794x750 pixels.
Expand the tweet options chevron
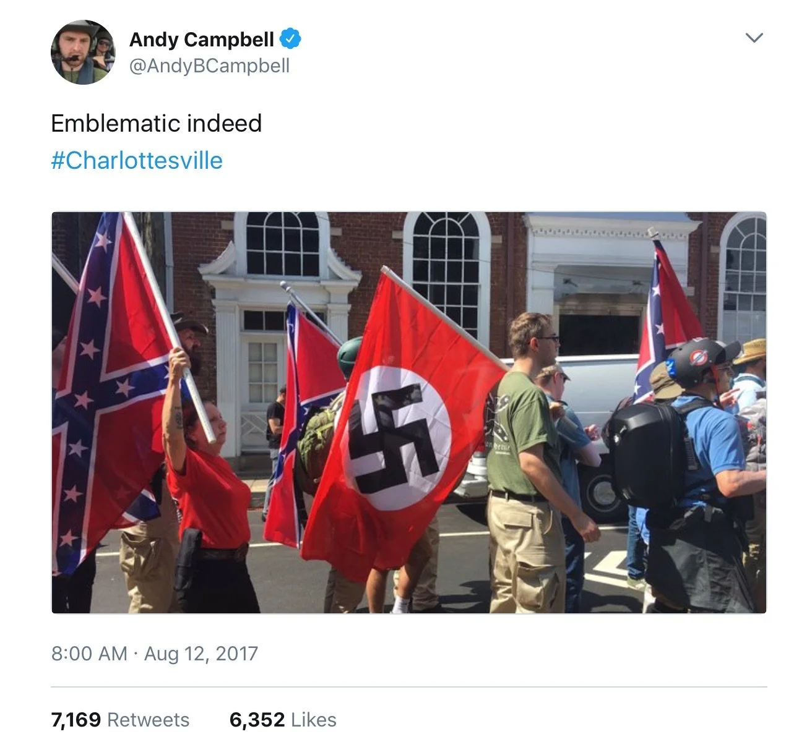pyautogui.click(x=754, y=38)
